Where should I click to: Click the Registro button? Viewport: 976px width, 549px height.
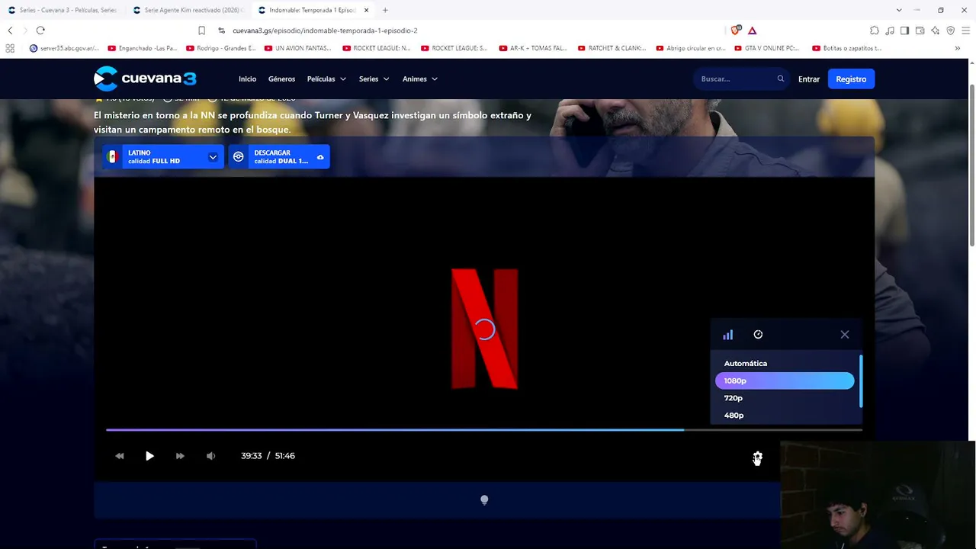tap(851, 79)
